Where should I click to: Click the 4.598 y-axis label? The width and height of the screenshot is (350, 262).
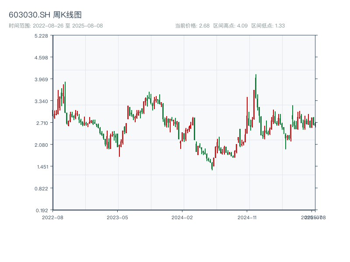click(41, 58)
